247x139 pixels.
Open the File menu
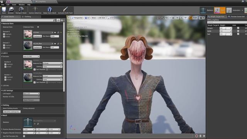tap(3, 5)
